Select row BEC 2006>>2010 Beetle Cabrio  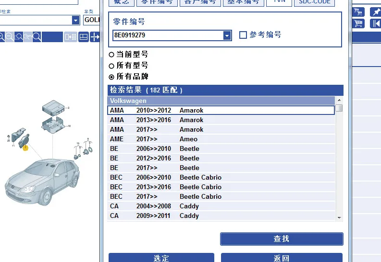tap(221, 177)
